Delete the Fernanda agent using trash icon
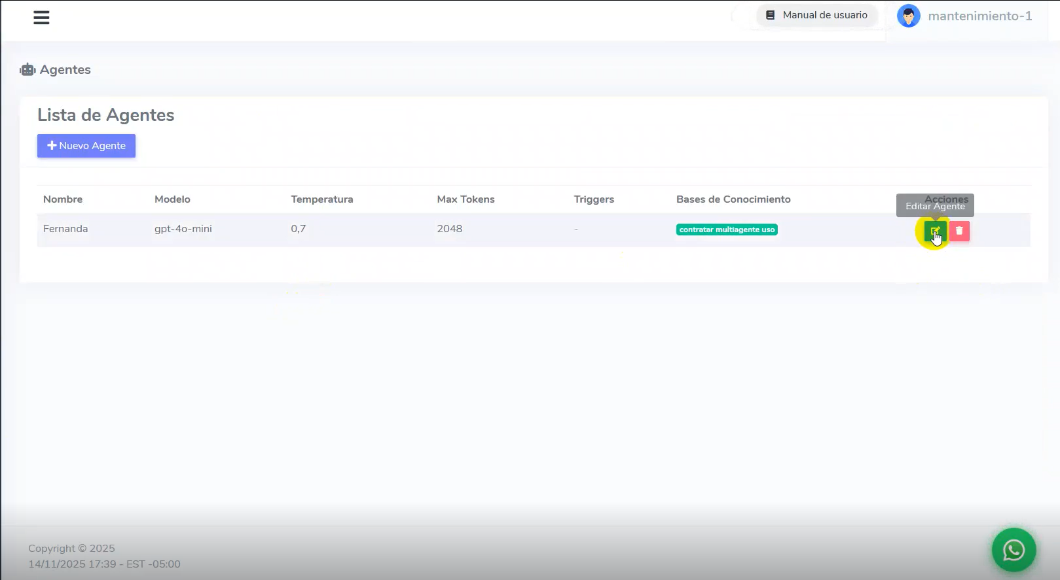This screenshot has width=1060, height=580. 959,231
